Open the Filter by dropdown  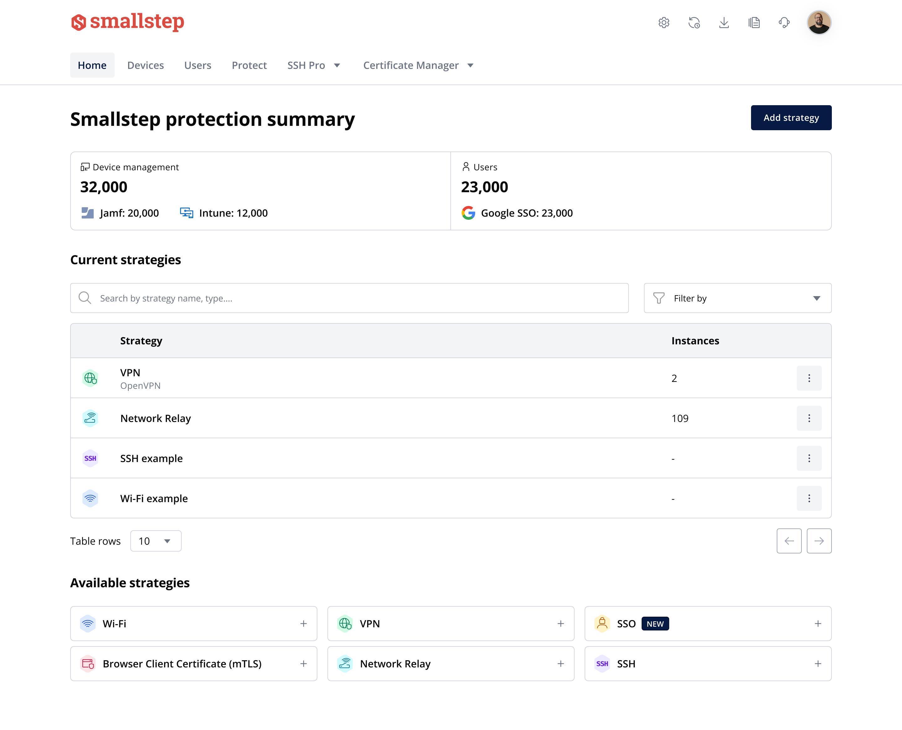(737, 298)
